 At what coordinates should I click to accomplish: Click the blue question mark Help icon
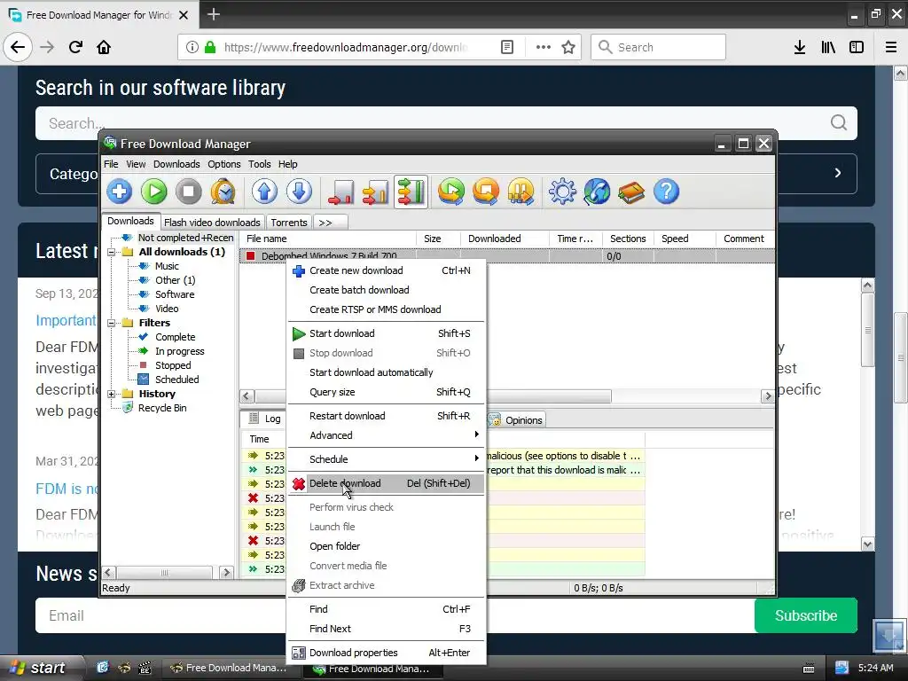coord(667,192)
